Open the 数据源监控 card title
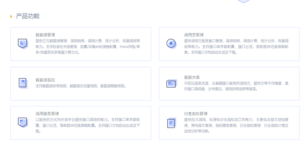The image size is (306, 147). [x=45, y=80]
